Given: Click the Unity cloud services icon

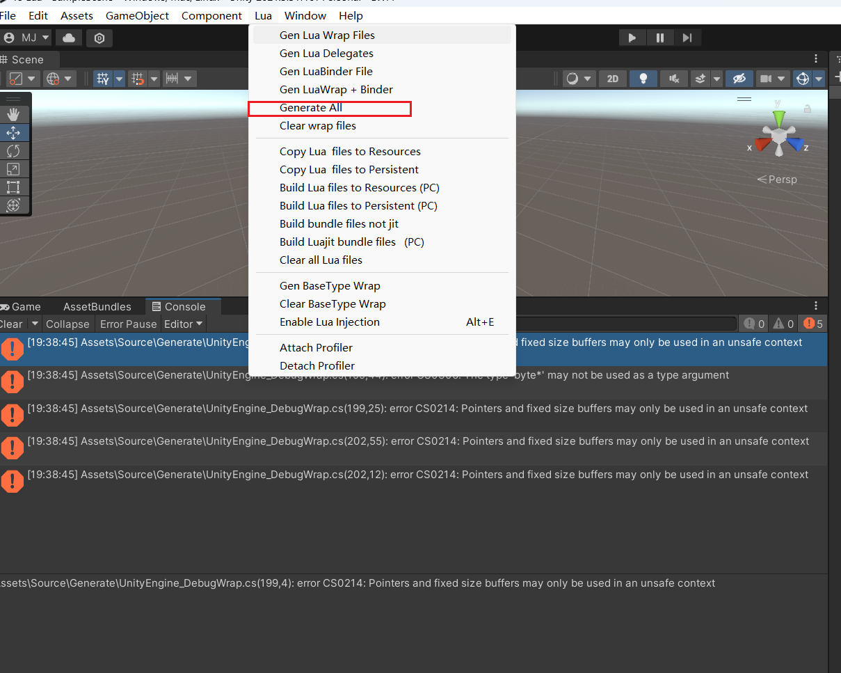Looking at the screenshot, I should [x=68, y=38].
